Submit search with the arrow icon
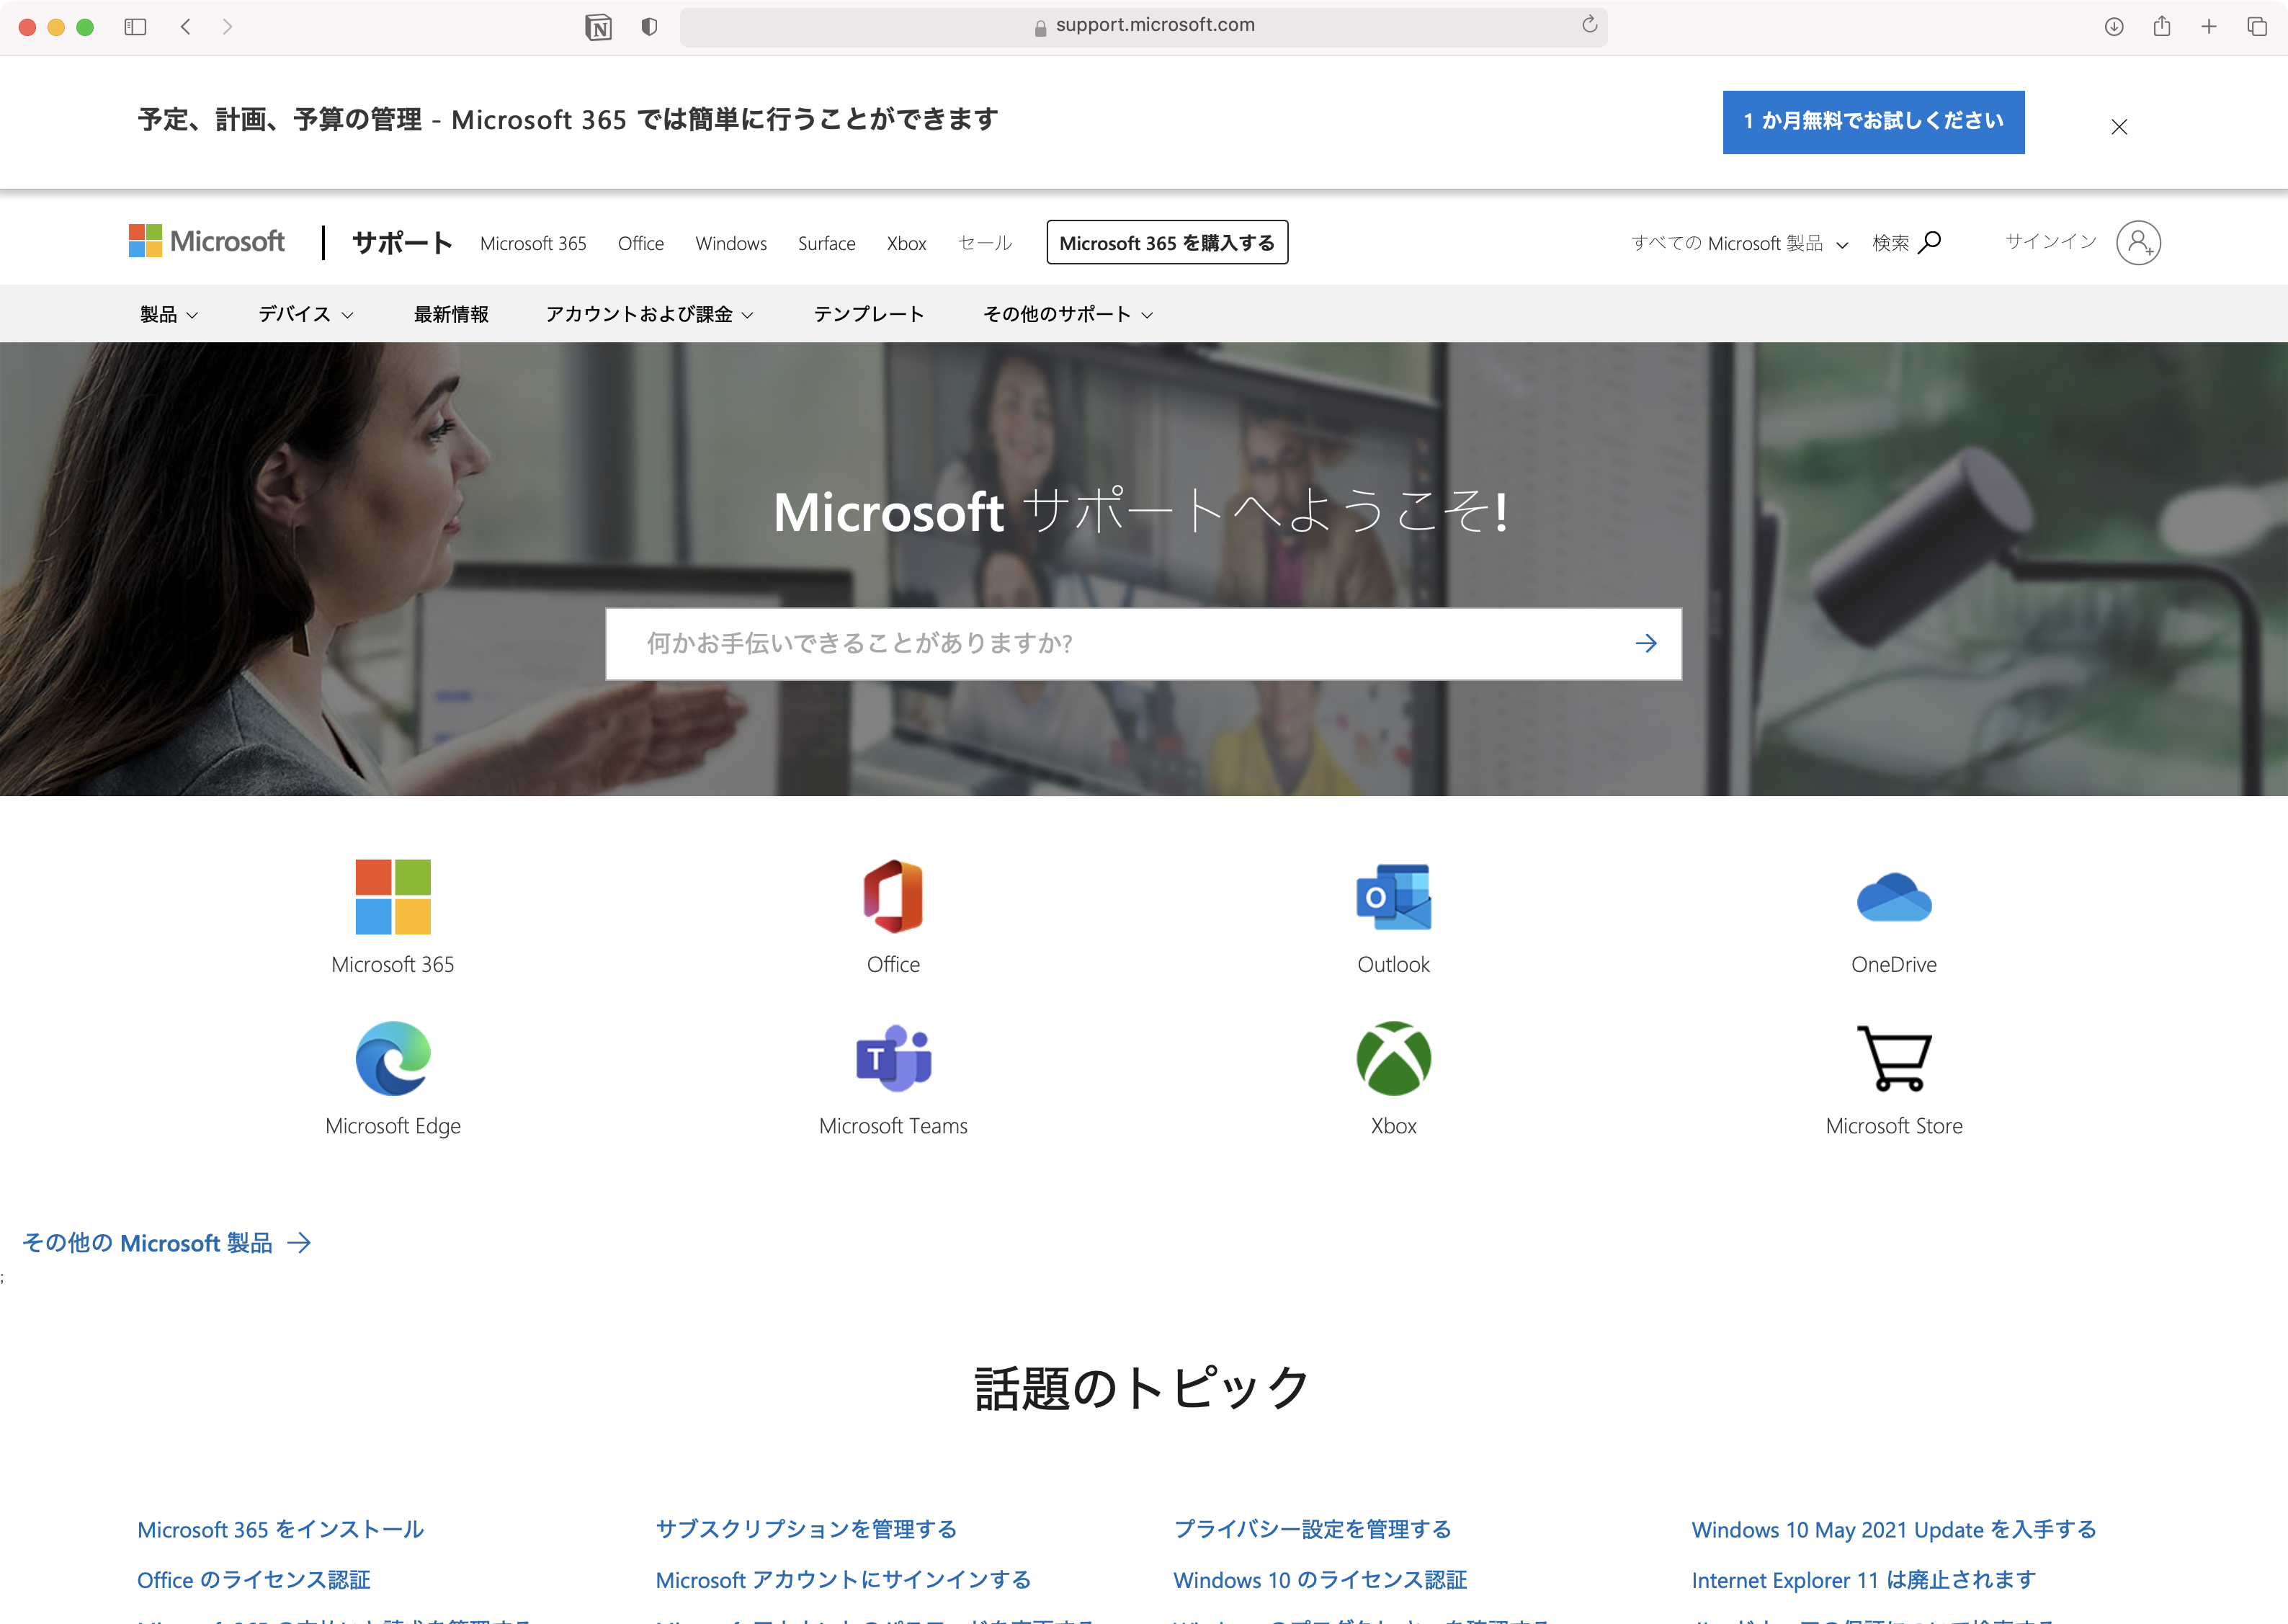Image resolution: width=2288 pixels, height=1624 pixels. tap(1645, 643)
